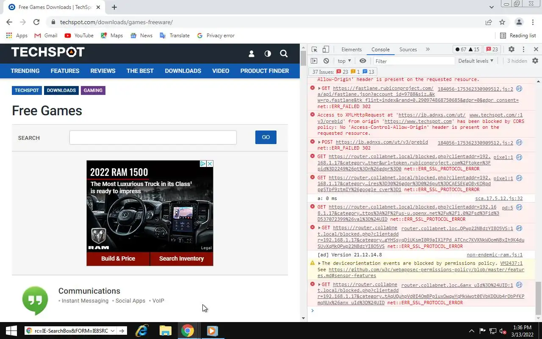The height and width of the screenshot is (339, 542).
Task: Click the 23 issues badge in toolbar
Action: [492, 50]
